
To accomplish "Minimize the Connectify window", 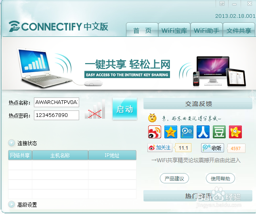I will click(235, 4).
